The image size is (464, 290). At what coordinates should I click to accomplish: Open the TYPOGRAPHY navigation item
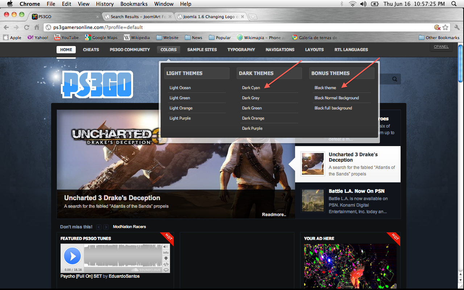click(x=241, y=50)
